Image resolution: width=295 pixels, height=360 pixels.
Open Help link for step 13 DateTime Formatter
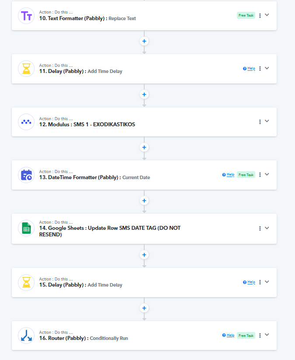point(229,175)
